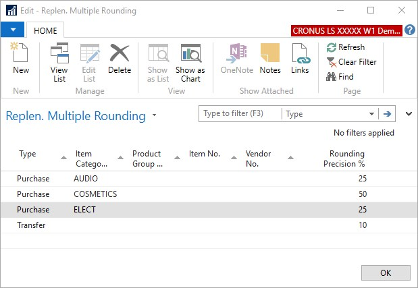Screen dimensions: 418x288
Task: Click the Transfer type cell
Action: 31,225
